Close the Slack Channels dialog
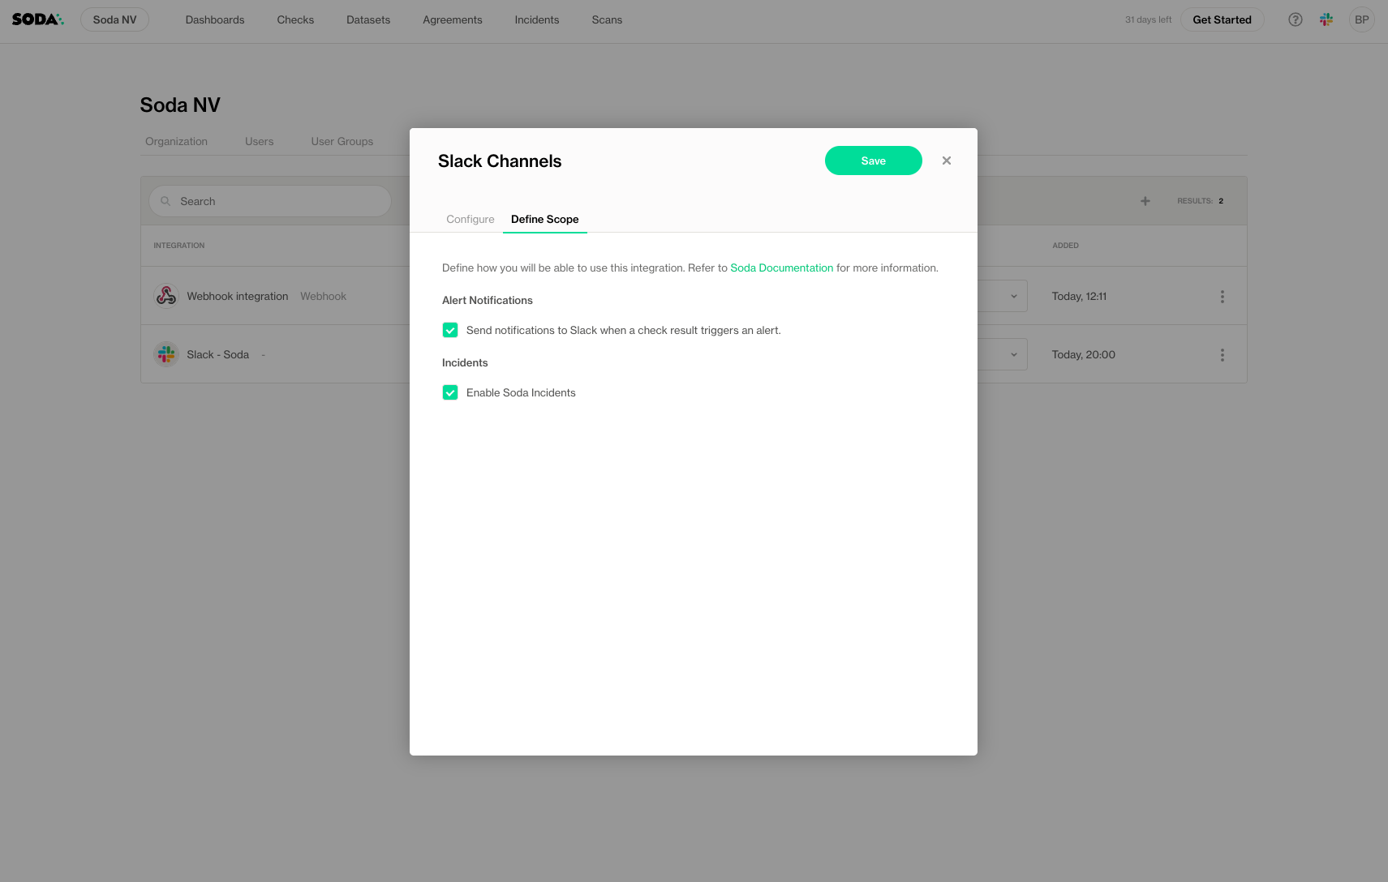Image resolution: width=1388 pixels, height=882 pixels. point(946,161)
